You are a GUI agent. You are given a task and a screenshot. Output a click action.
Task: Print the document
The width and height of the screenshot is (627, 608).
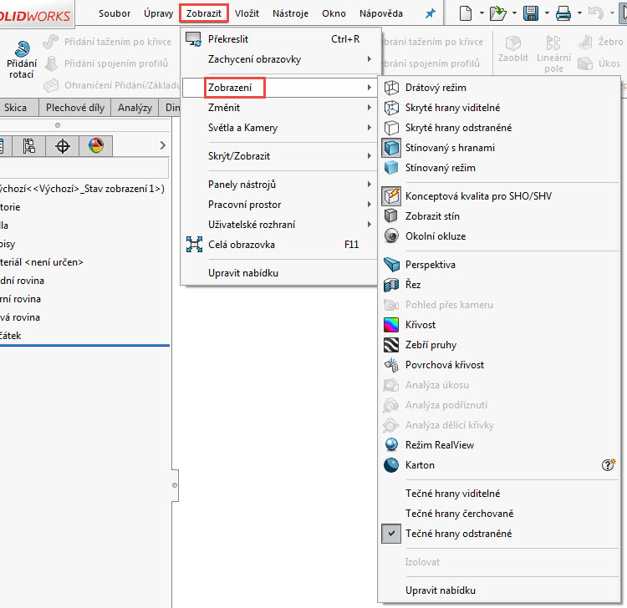pyautogui.click(x=563, y=13)
